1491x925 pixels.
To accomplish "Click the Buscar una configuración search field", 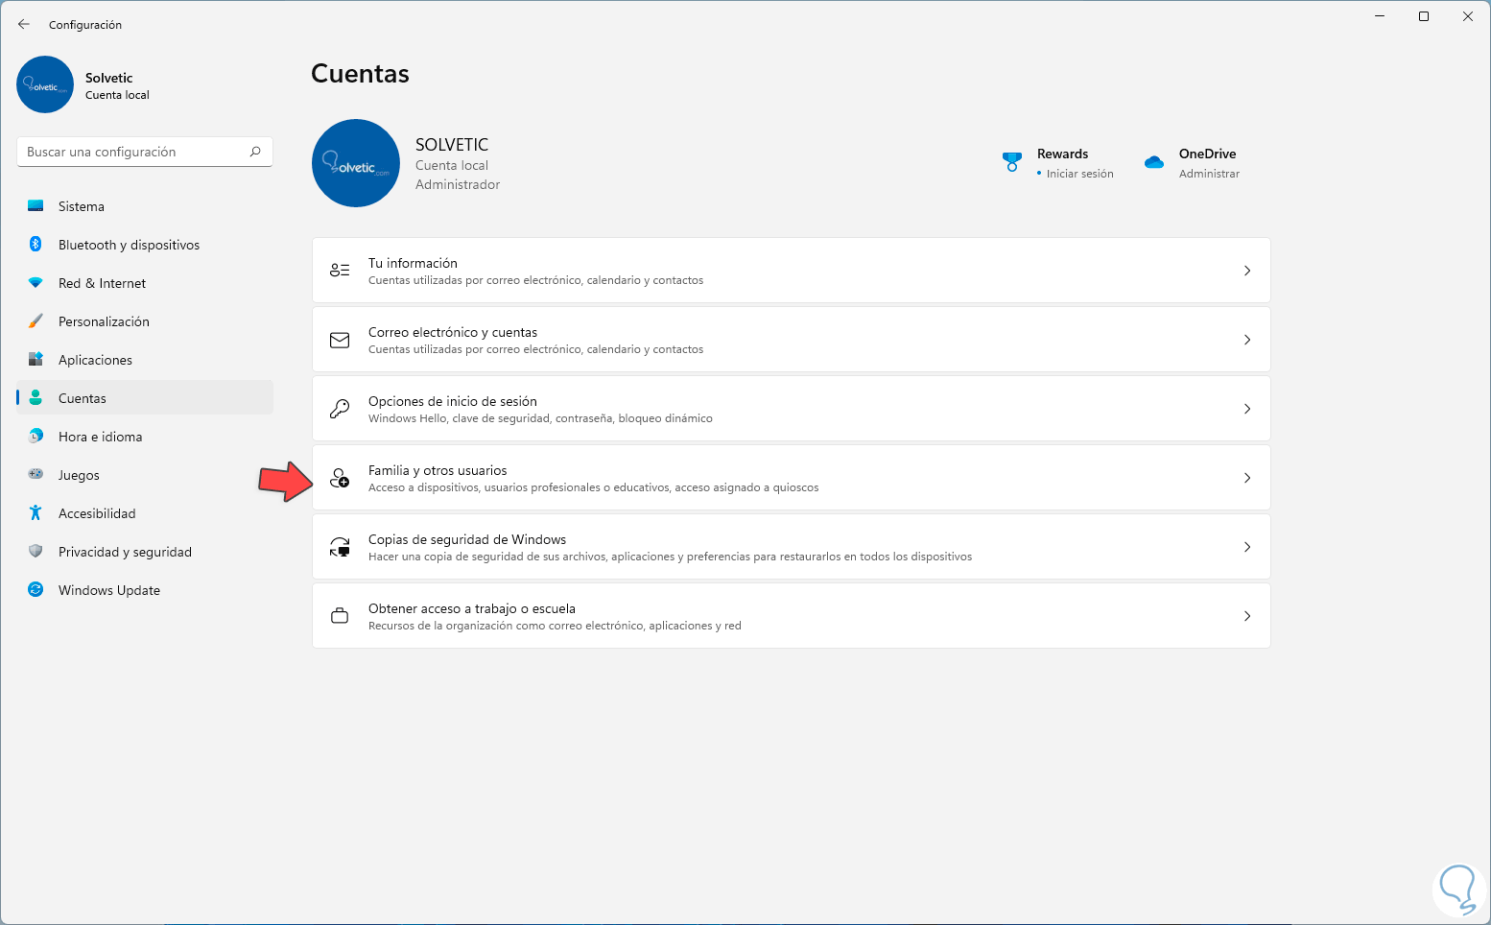I will pos(134,152).
